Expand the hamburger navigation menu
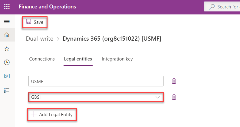 [7, 22]
